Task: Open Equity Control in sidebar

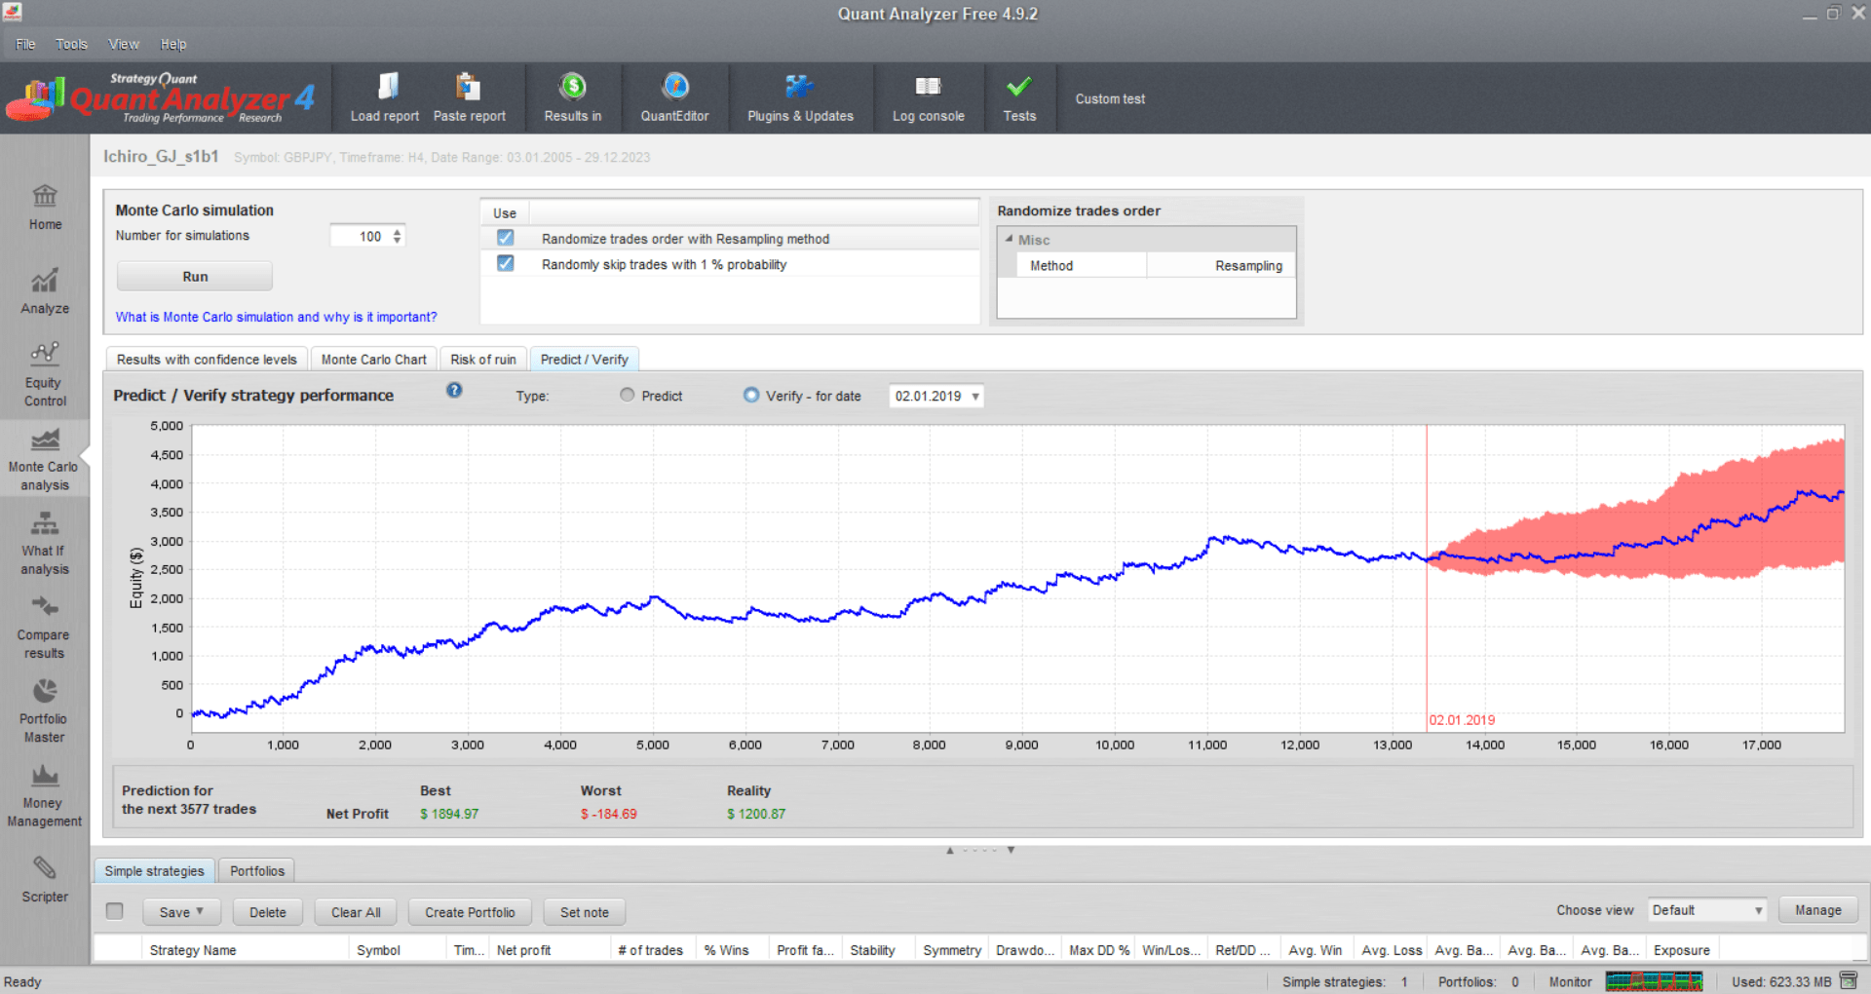Action: coord(45,374)
